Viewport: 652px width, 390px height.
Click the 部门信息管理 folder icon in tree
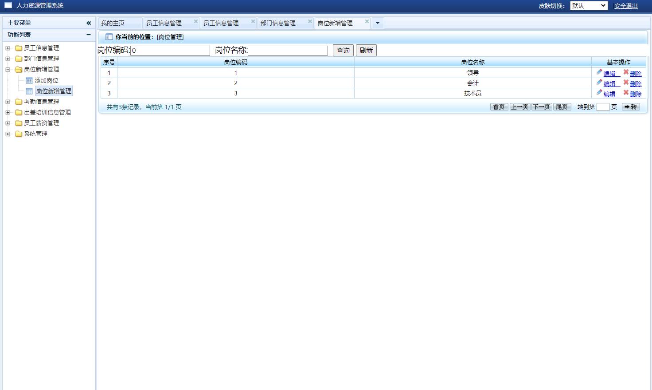(x=19, y=59)
